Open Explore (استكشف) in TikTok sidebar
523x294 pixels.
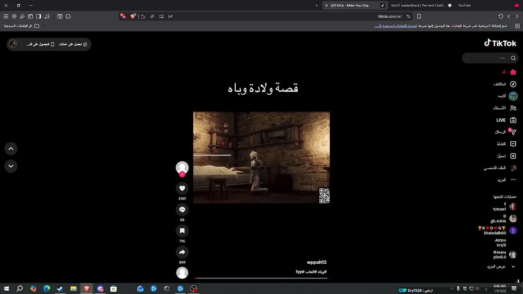point(505,84)
